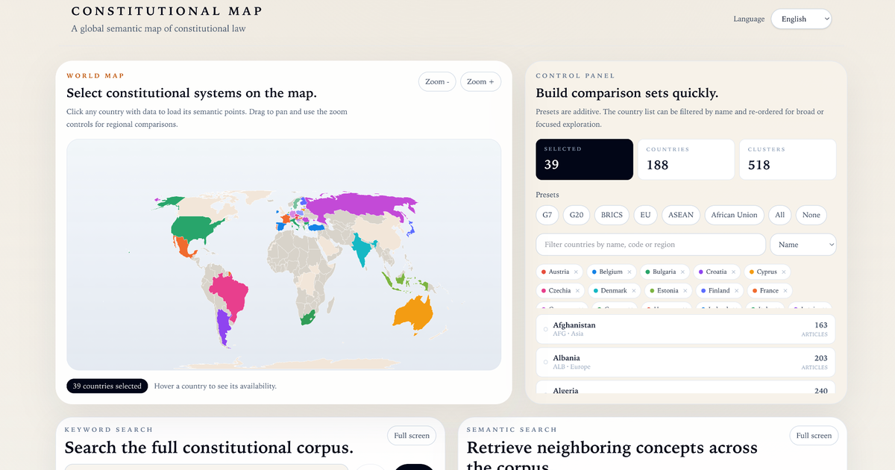Clear the Croatia chip

(x=734, y=272)
